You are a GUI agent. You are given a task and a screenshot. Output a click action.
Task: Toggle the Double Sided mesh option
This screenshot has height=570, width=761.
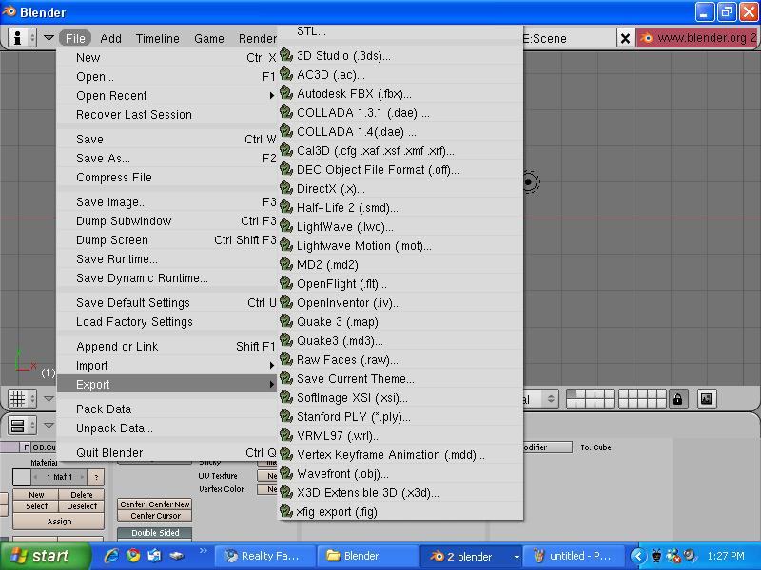(155, 533)
